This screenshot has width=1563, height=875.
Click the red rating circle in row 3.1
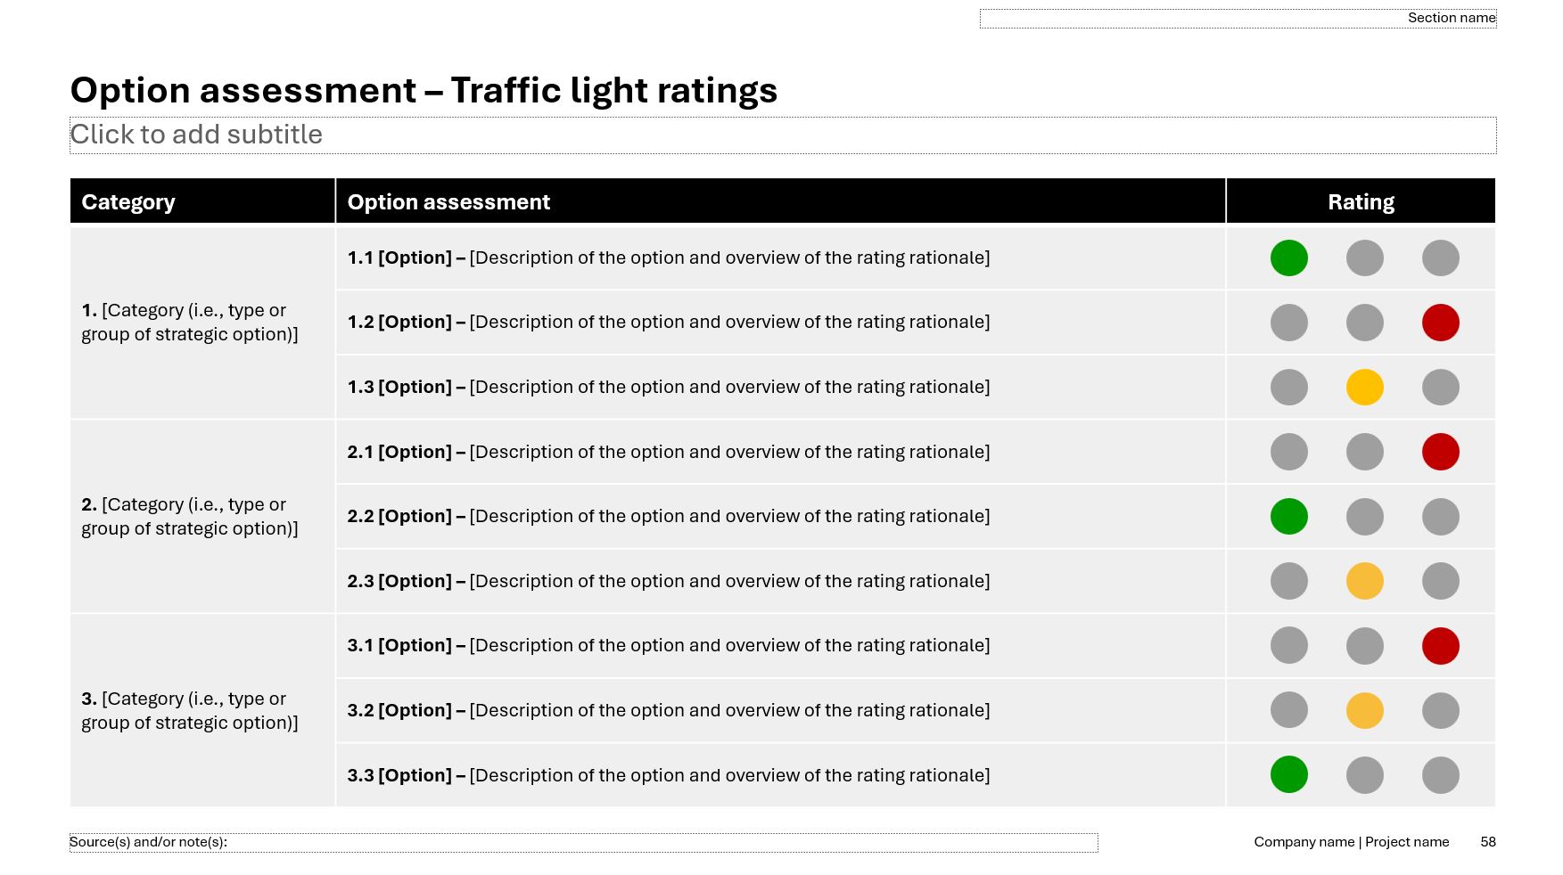pyautogui.click(x=1440, y=646)
